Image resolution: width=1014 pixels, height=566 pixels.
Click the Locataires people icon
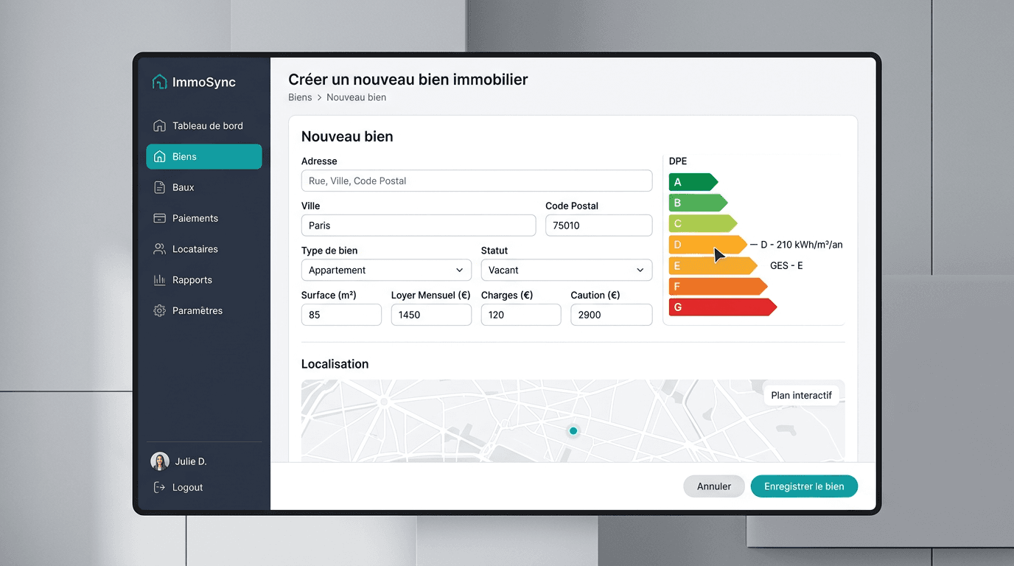pos(159,249)
